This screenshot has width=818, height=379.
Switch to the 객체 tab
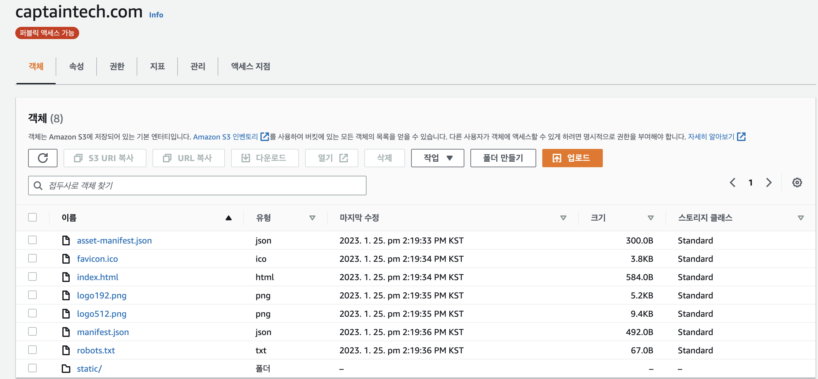click(x=36, y=66)
